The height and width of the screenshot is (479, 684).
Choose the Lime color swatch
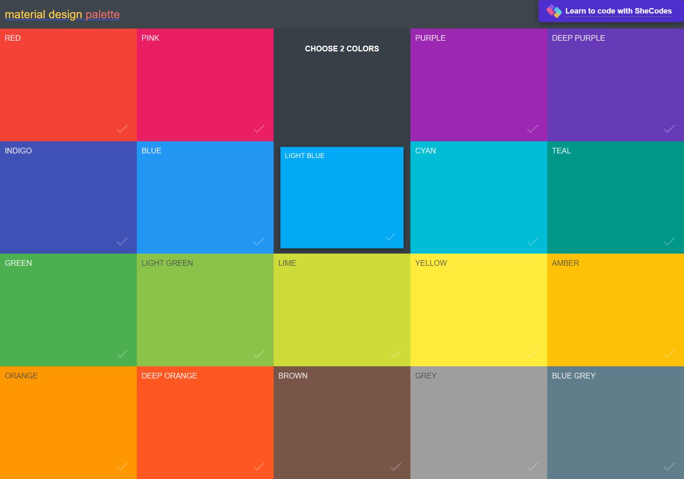[342, 310]
